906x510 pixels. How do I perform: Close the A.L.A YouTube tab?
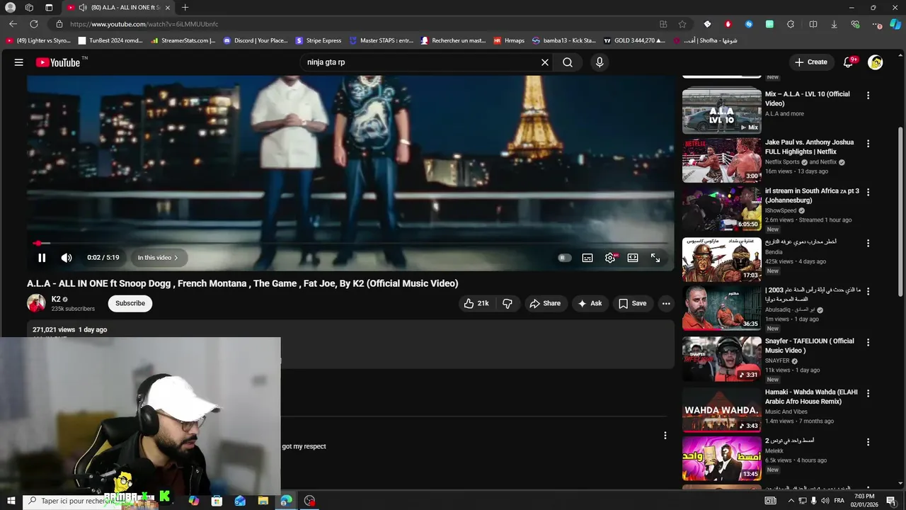(168, 8)
